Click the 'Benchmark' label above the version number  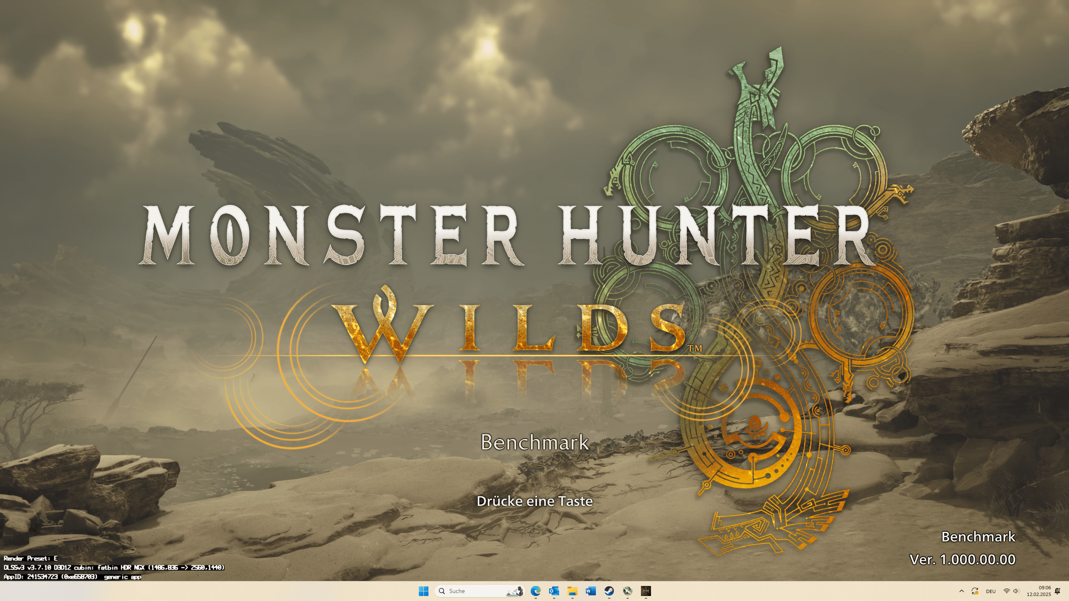[x=978, y=536]
